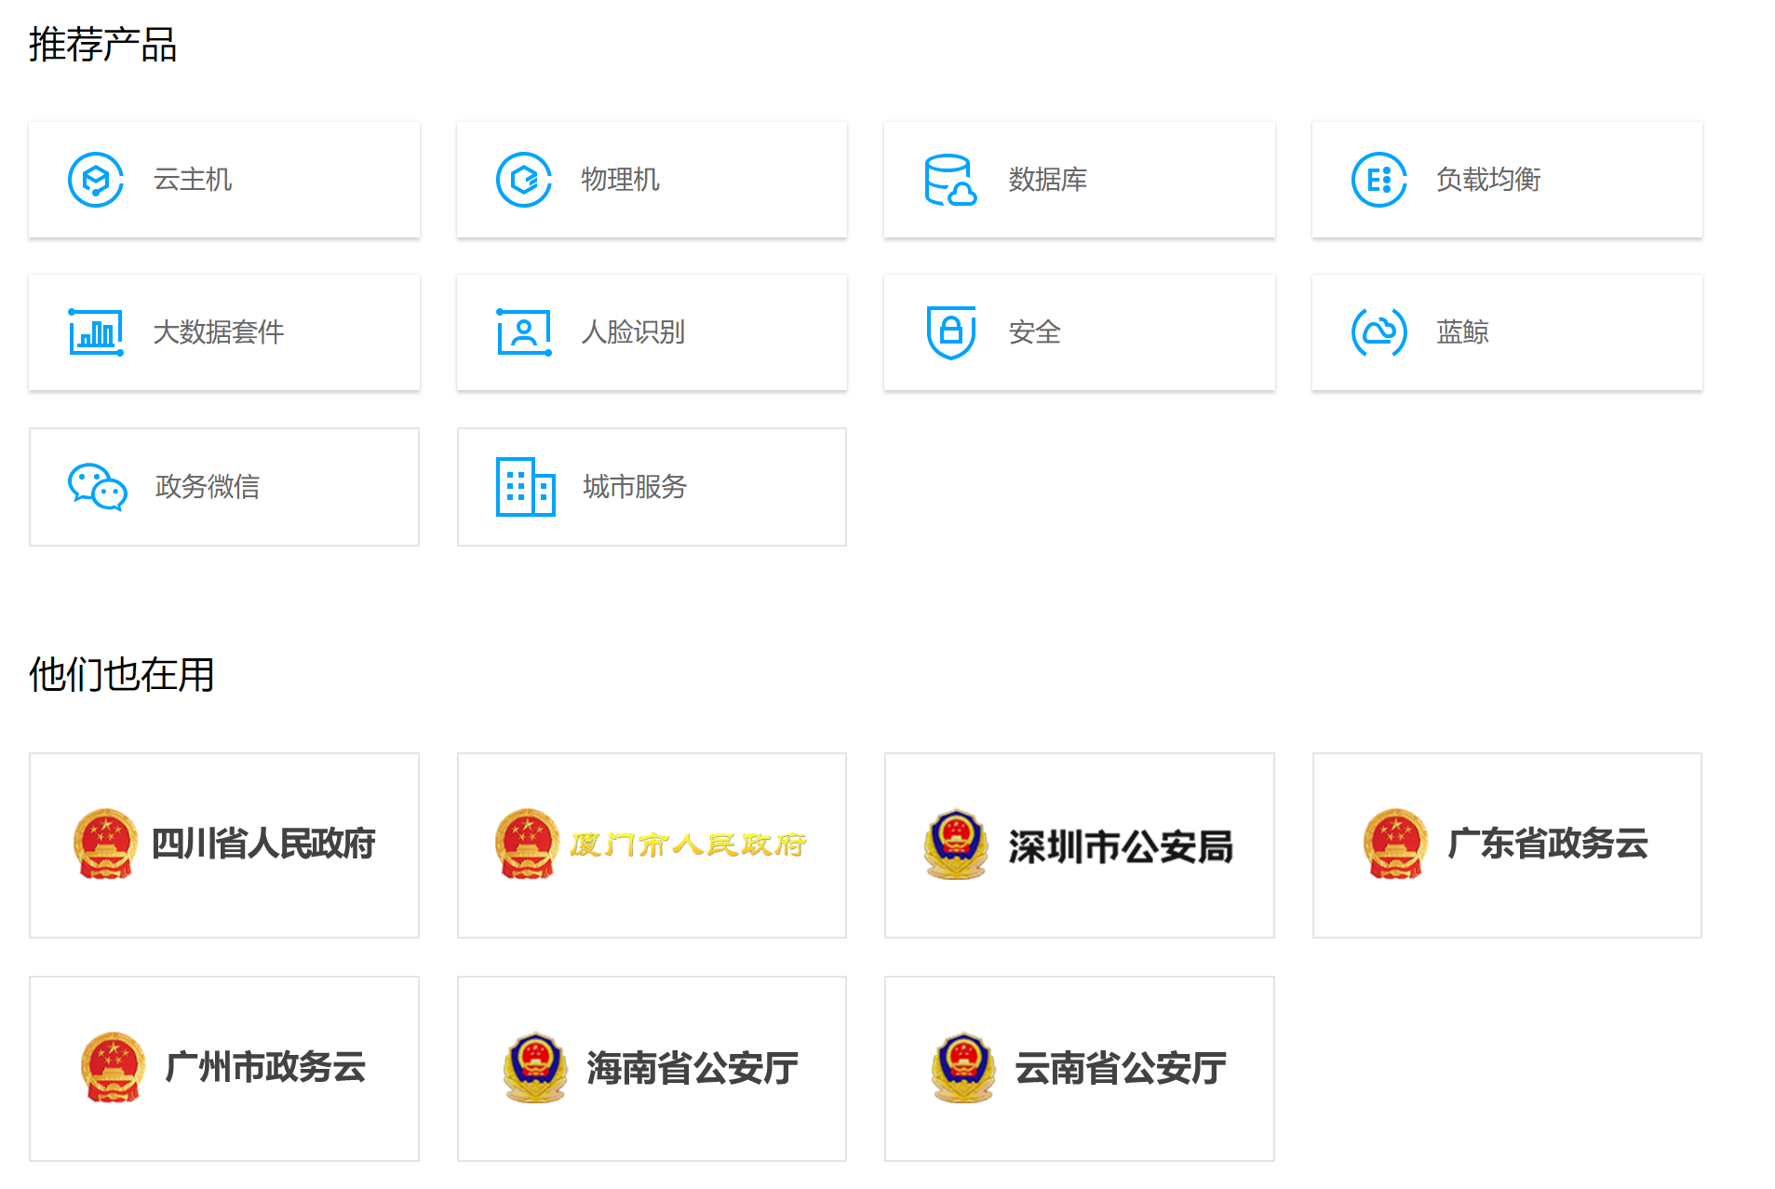Screen dimensions: 1775x1189
Task: Click the 四川省人民政府 national emblem
Action: click(x=106, y=844)
